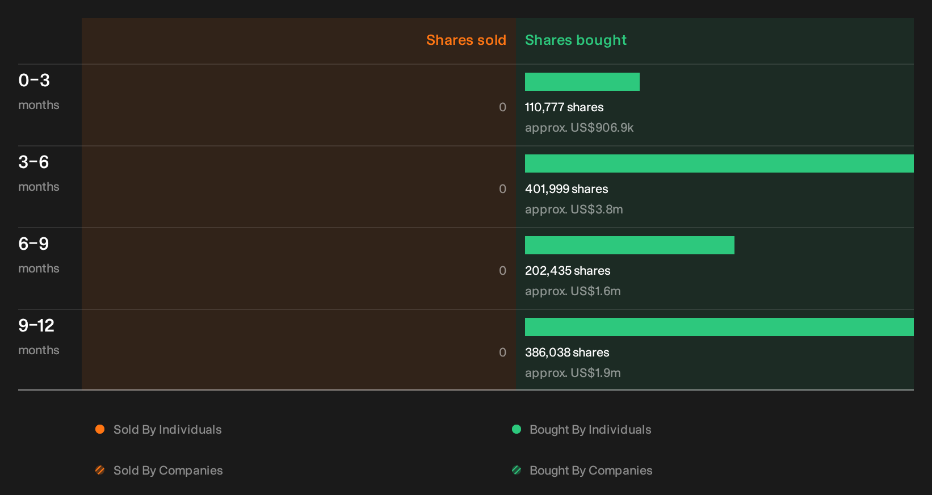Image resolution: width=932 pixels, height=495 pixels.
Task: Select the 9-12 months green bar
Action: (719, 327)
